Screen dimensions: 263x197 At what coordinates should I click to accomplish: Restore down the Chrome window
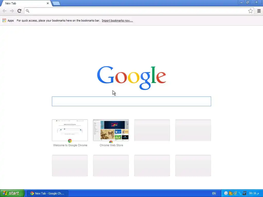[248, 2]
